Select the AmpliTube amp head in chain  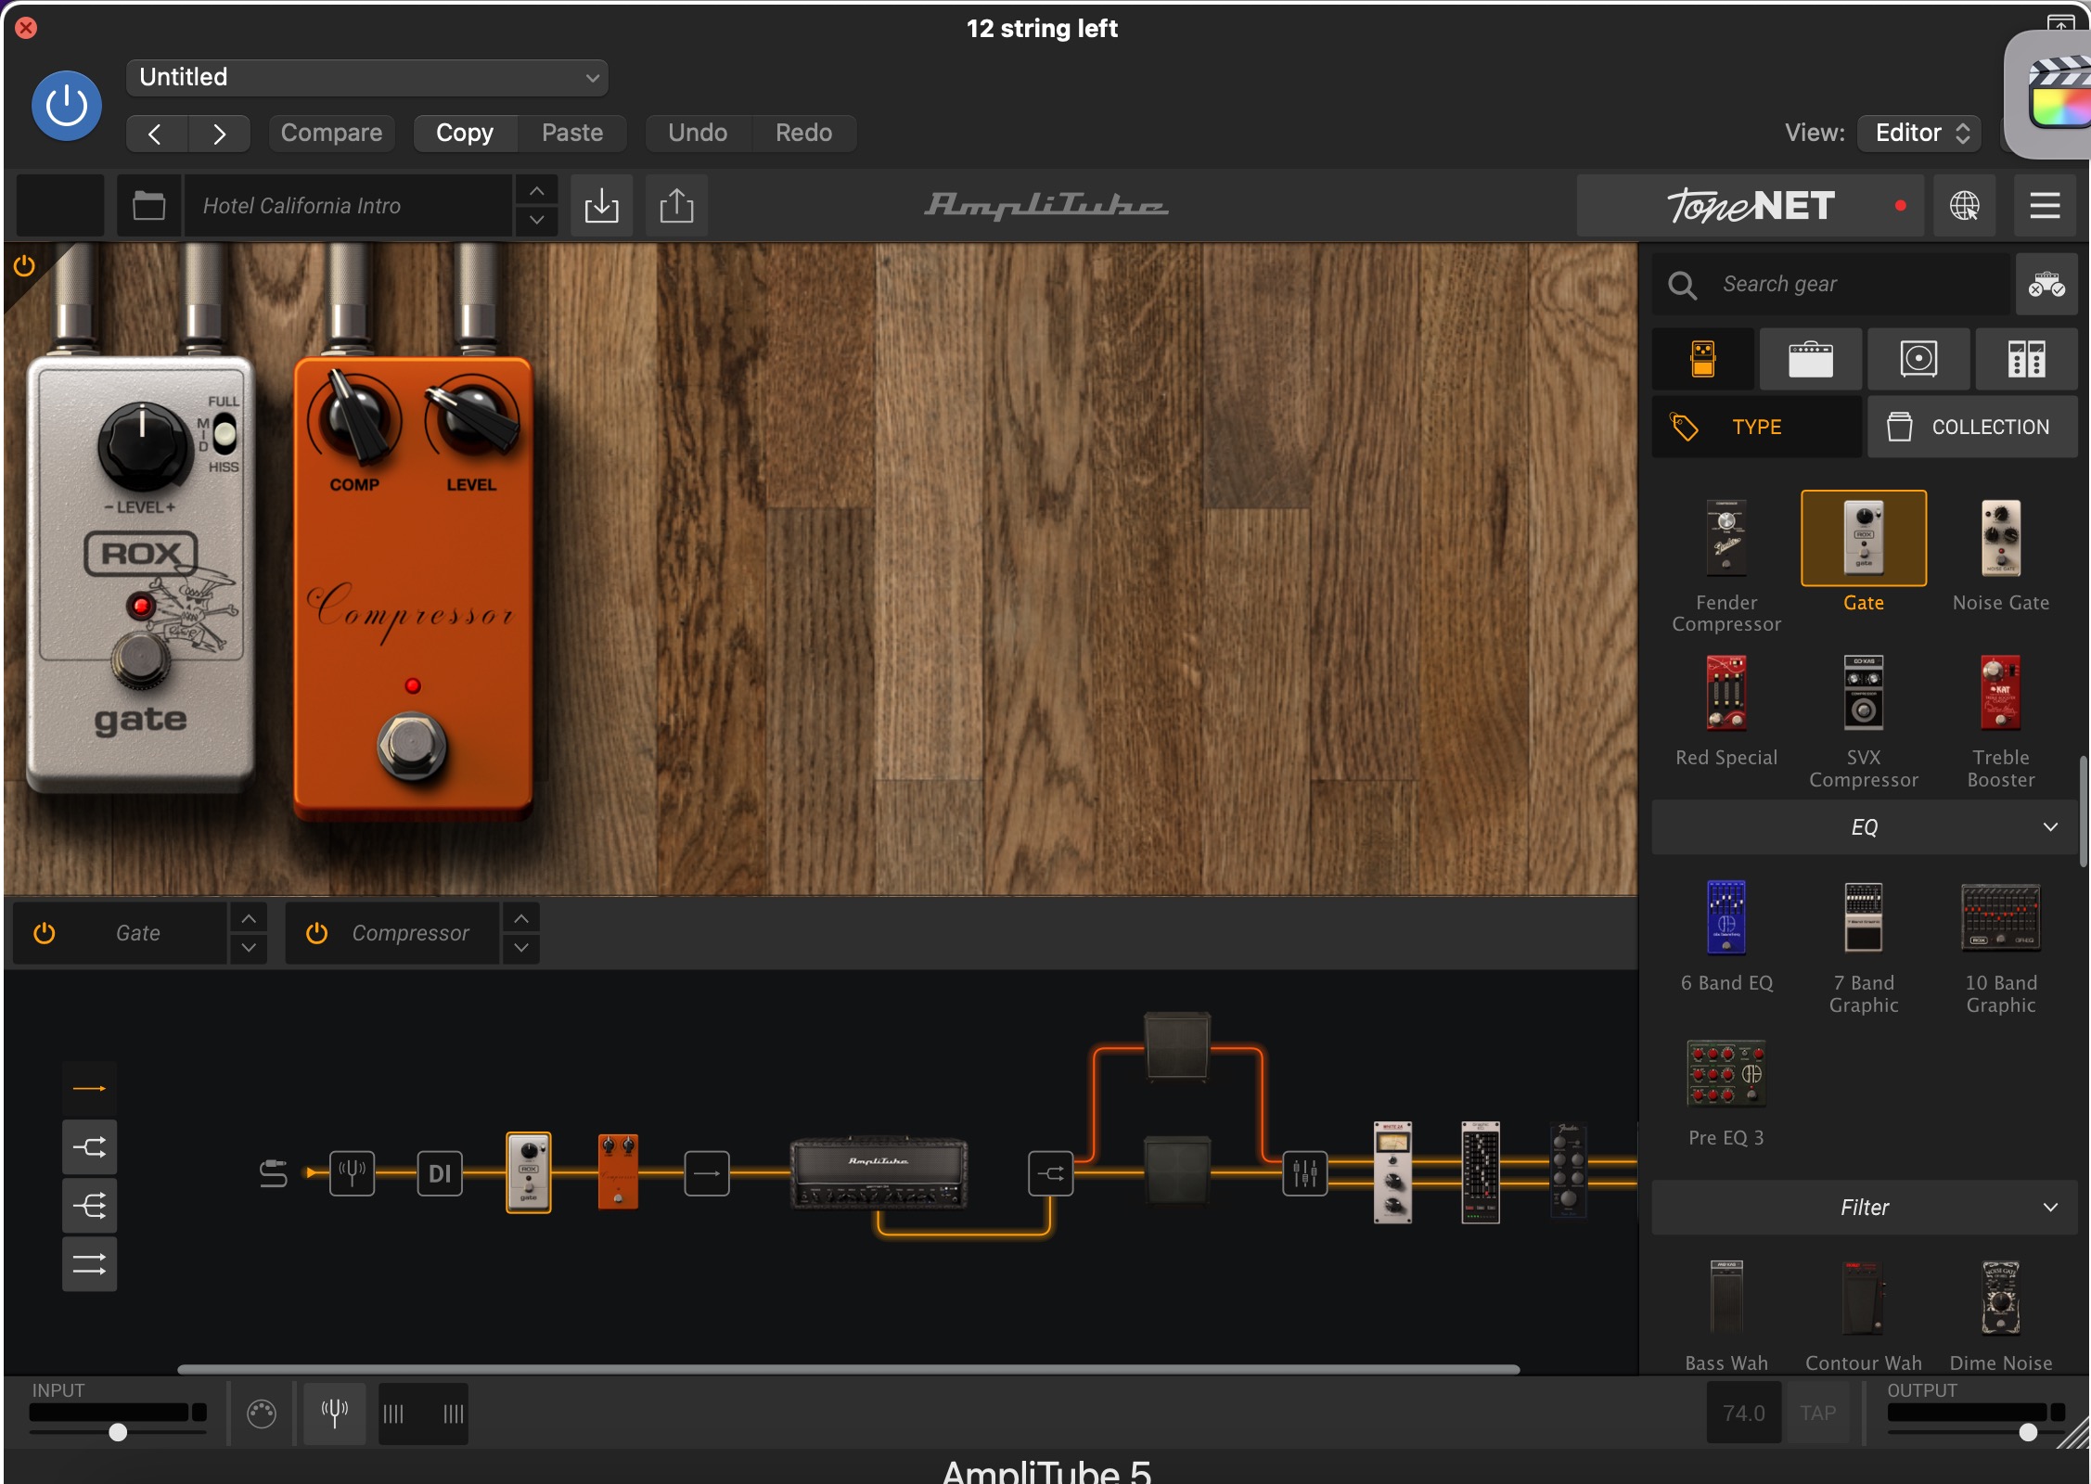coord(879,1173)
